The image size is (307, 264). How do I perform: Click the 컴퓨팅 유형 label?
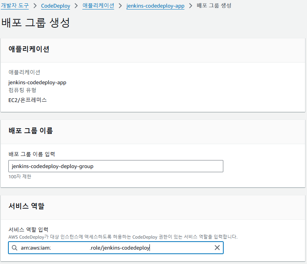(x=22, y=90)
